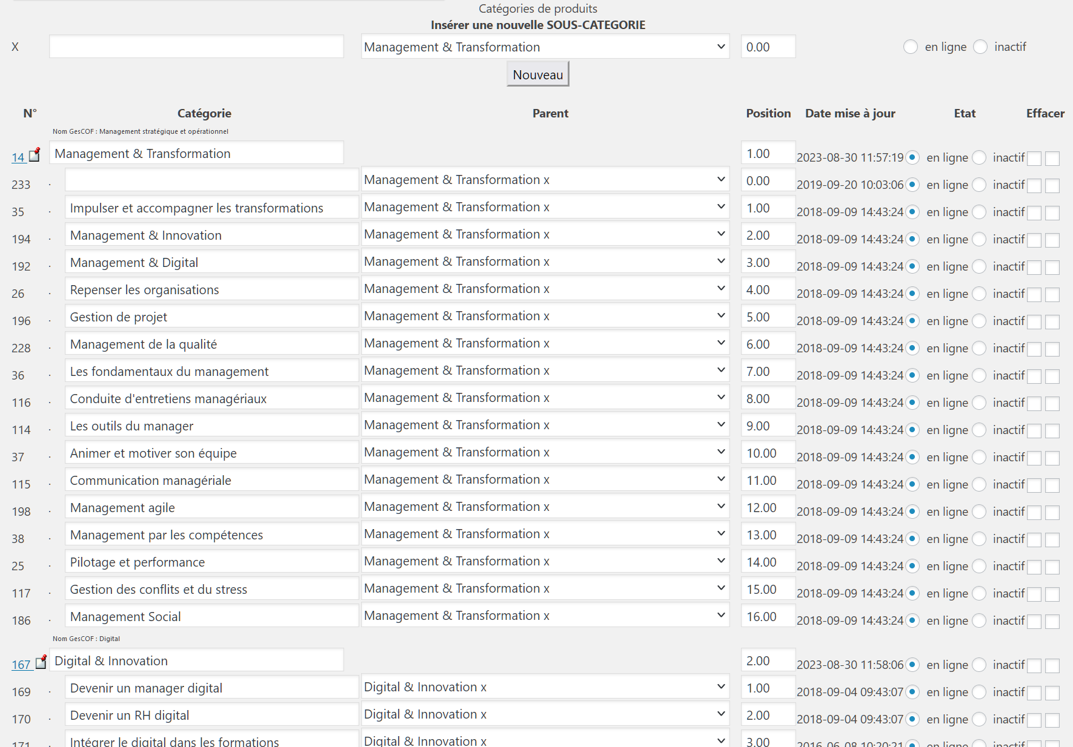
Task: Select 'en ligne' radio for new sub-category
Action: pos(910,47)
